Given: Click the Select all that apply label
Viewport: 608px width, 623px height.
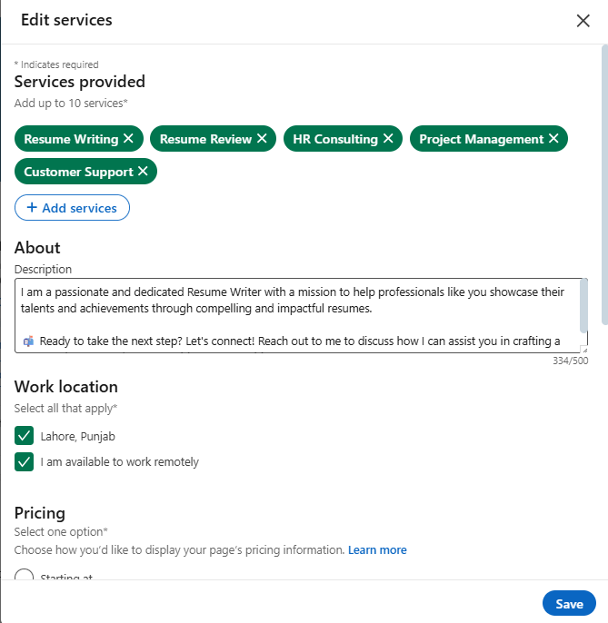Looking at the screenshot, I should click(65, 408).
